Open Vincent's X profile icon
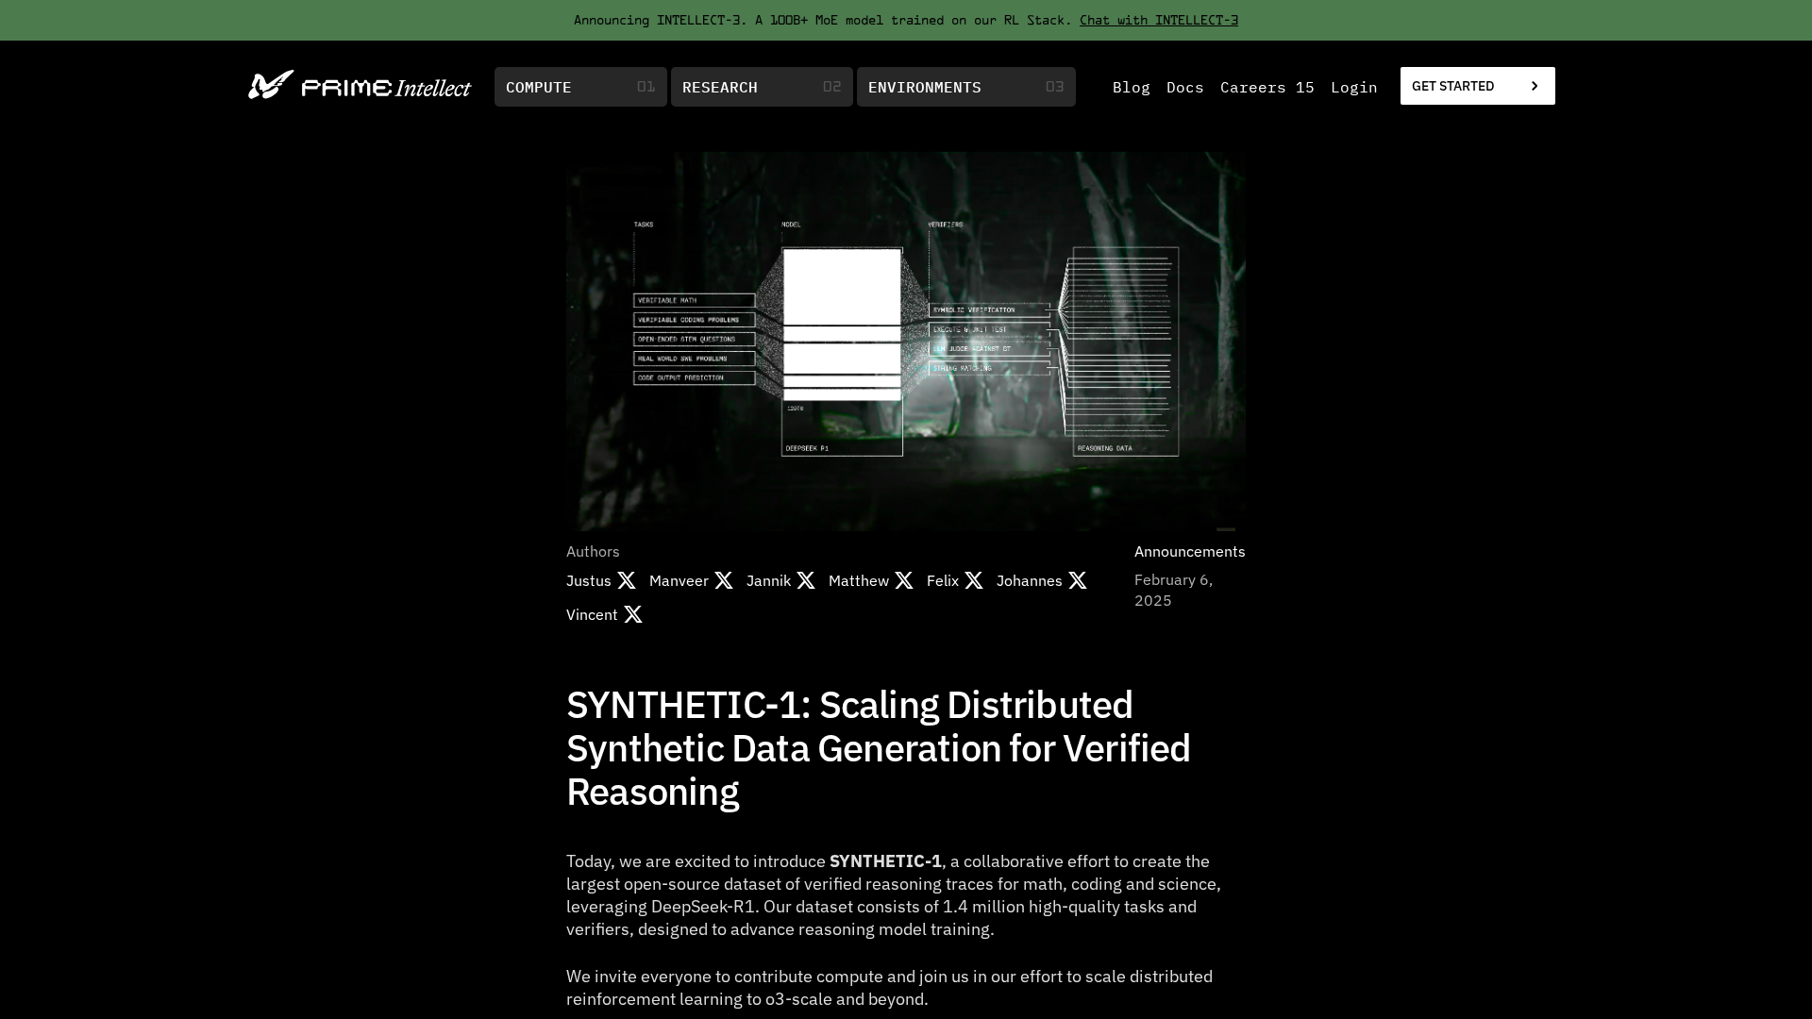 pyautogui.click(x=633, y=614)
